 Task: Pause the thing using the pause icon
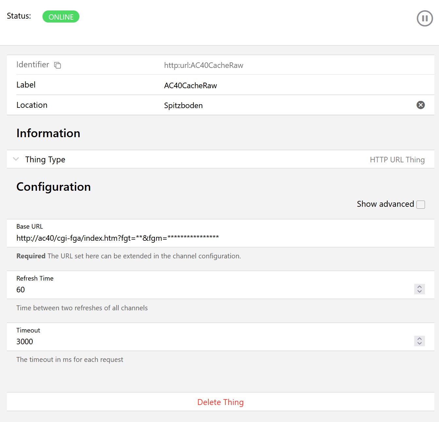(425, 18)
